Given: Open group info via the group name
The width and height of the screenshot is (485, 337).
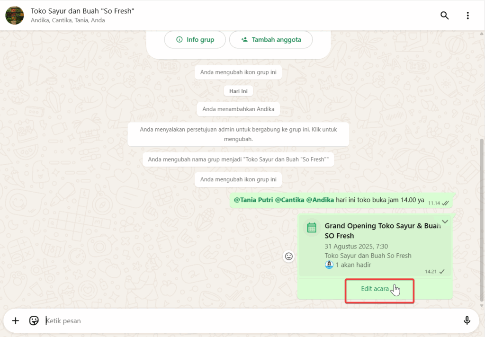Looking at the screenshot, I should click(x=82, y=11).
